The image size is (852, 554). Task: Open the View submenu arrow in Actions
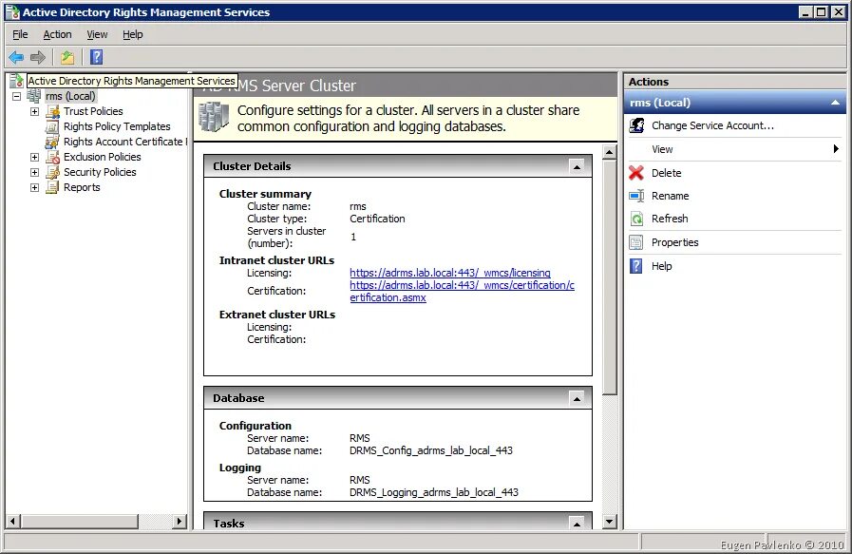coord(836,149)
